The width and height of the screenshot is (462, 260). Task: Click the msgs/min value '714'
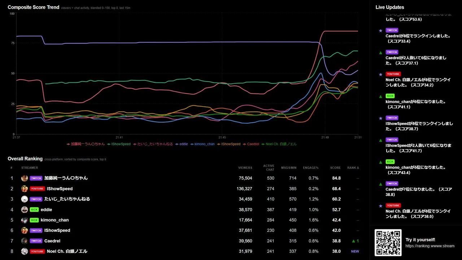(x=293, y=178)
